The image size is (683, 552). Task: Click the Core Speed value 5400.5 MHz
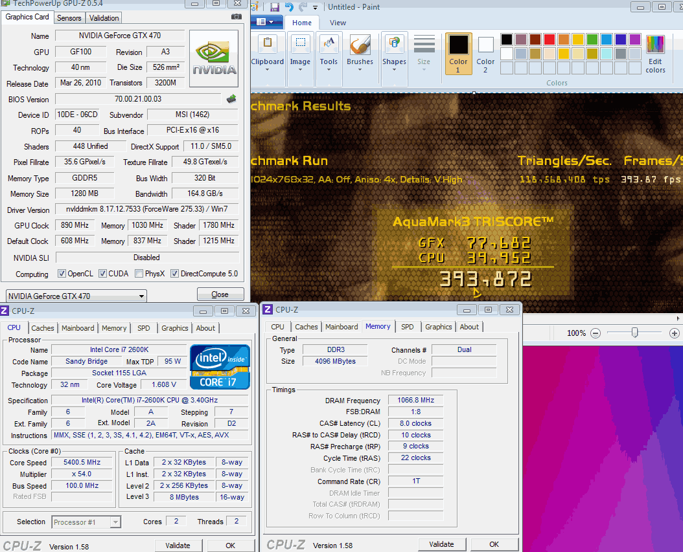82,463
